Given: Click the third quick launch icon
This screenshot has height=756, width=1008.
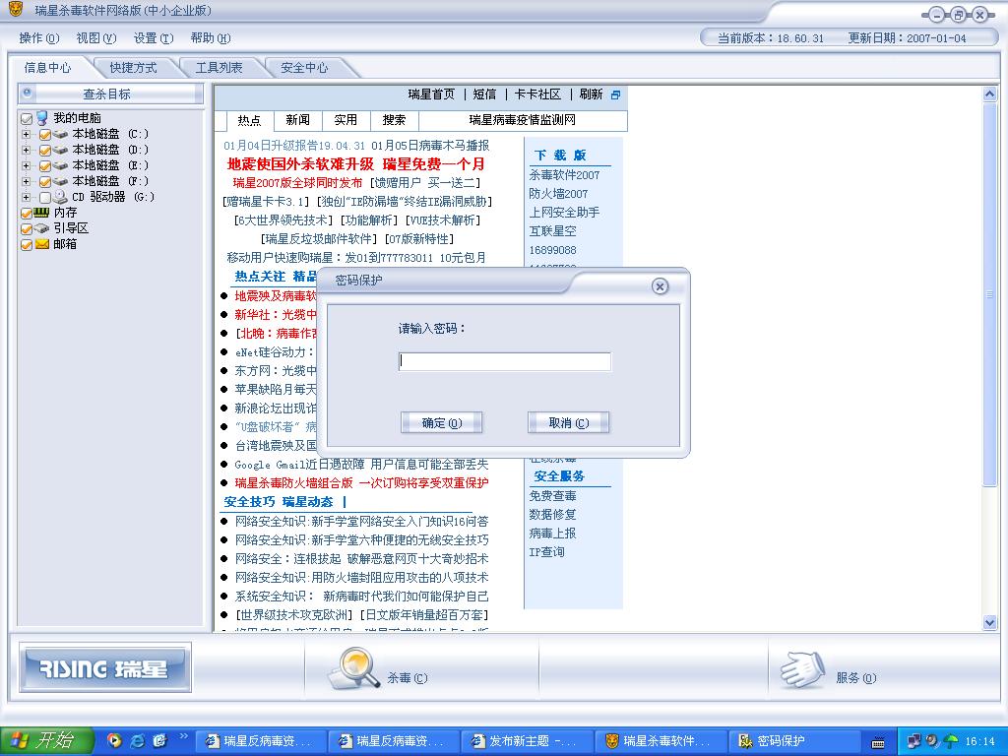Looking at the screenshot, I should click(159, 740).
